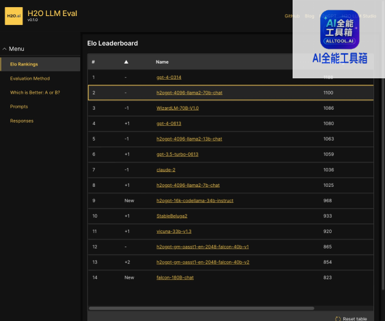Click the New label in row 9
Screen dimensions: 385x321
click(x=129, y=201)
